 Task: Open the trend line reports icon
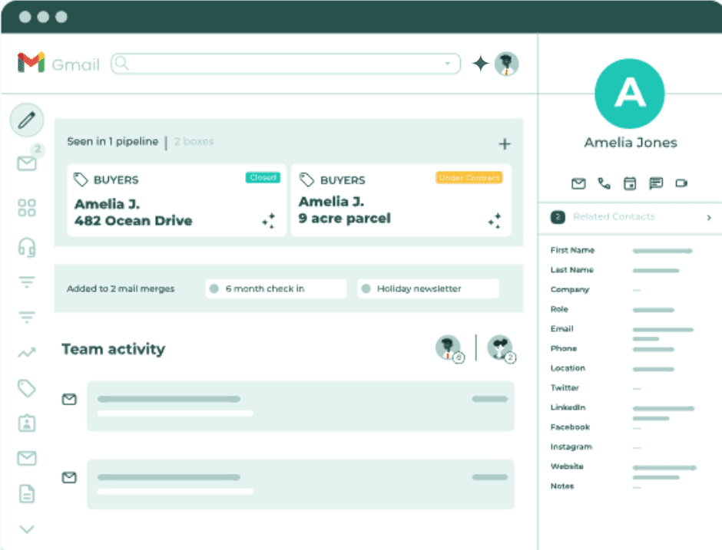[x=27, y=353]
